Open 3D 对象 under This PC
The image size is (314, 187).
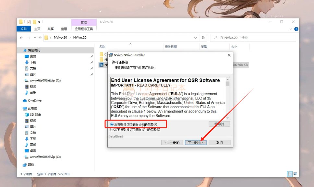pos(35,115)
